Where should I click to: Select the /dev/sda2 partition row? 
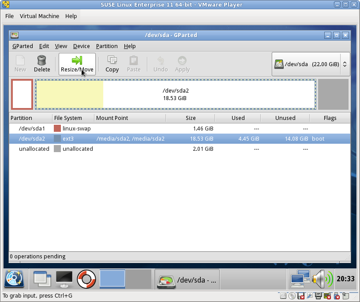(x=180, y=138)
